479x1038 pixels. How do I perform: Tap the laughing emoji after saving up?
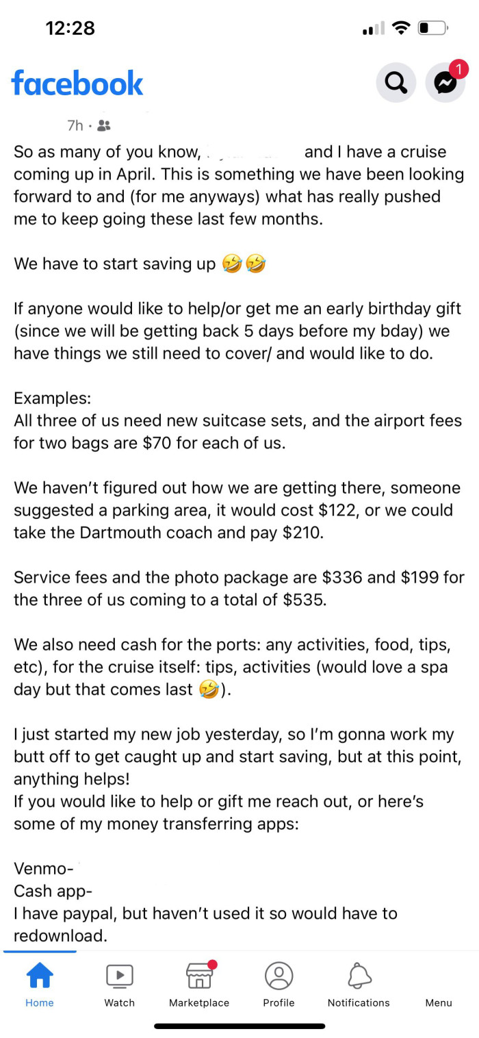click(x=233, y=263)
